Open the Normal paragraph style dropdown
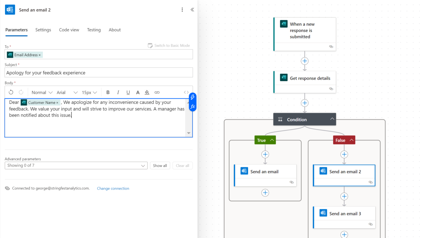 (42, 93)
